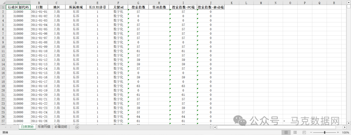Select the 行政区划代码 header cell

[x=18, y=7]
